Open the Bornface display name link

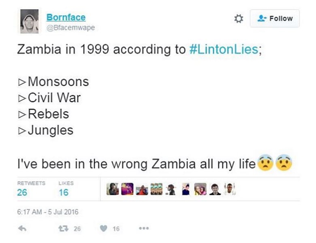(x=66, y=18)
